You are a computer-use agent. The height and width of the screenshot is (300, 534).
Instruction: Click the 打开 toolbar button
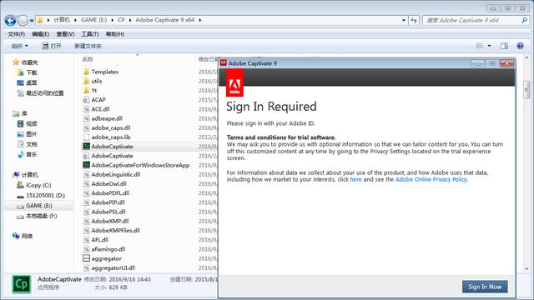(x=52, y=46)
